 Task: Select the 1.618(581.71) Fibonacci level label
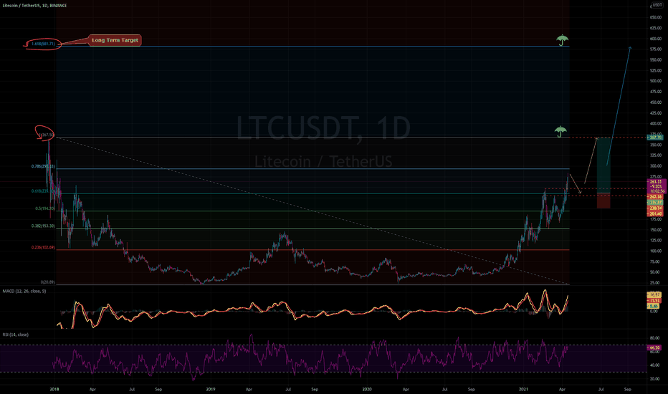click(x=42, y=44)
